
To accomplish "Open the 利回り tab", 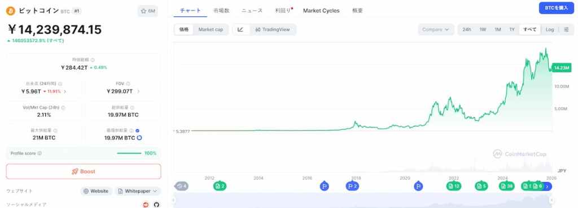I will (283, 11).
